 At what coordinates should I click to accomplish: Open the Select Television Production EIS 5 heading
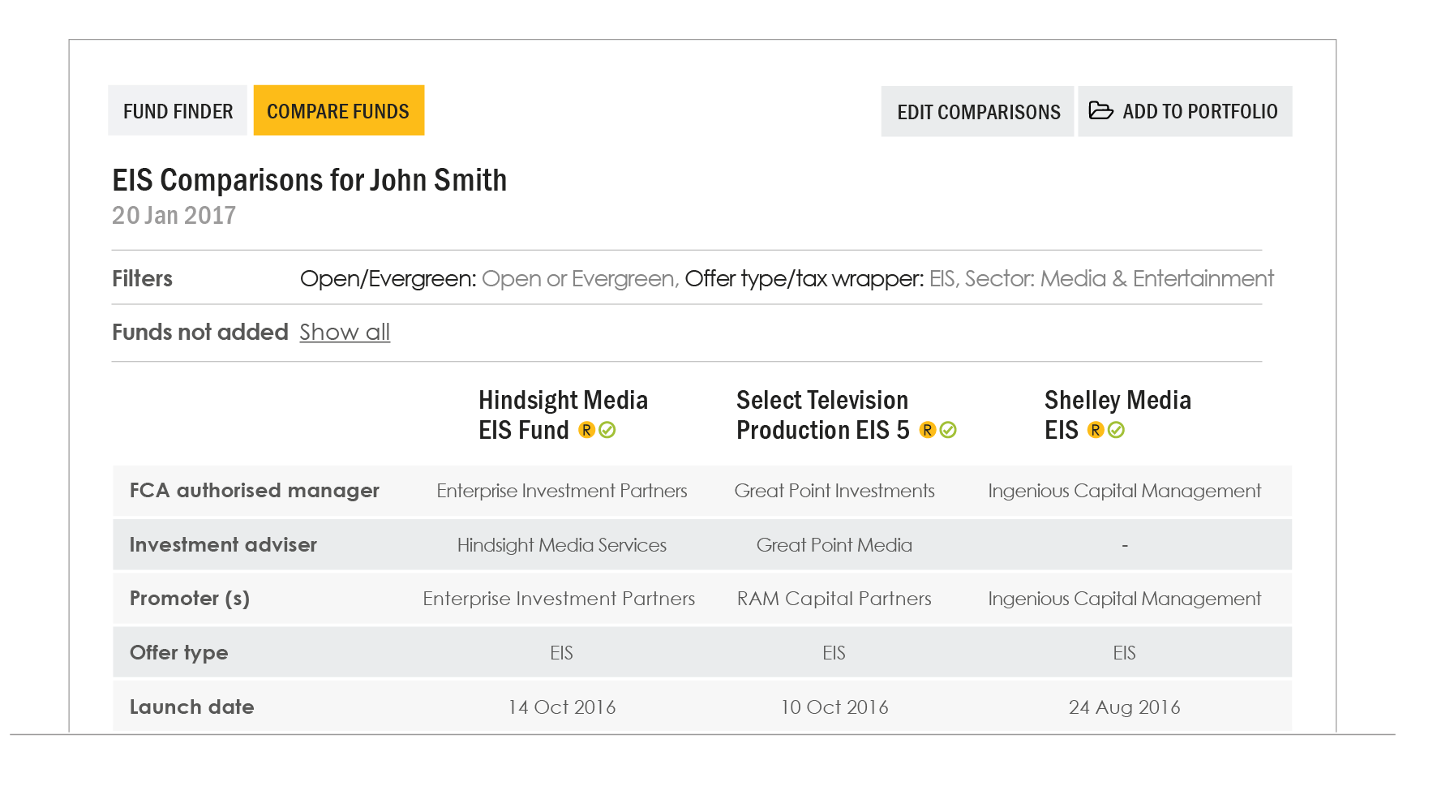point(823,415)
